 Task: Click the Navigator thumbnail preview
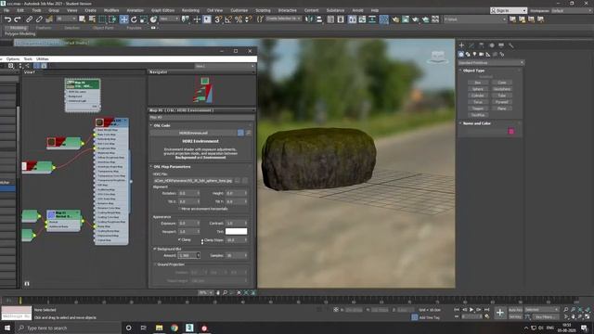(x=202, y=90)
